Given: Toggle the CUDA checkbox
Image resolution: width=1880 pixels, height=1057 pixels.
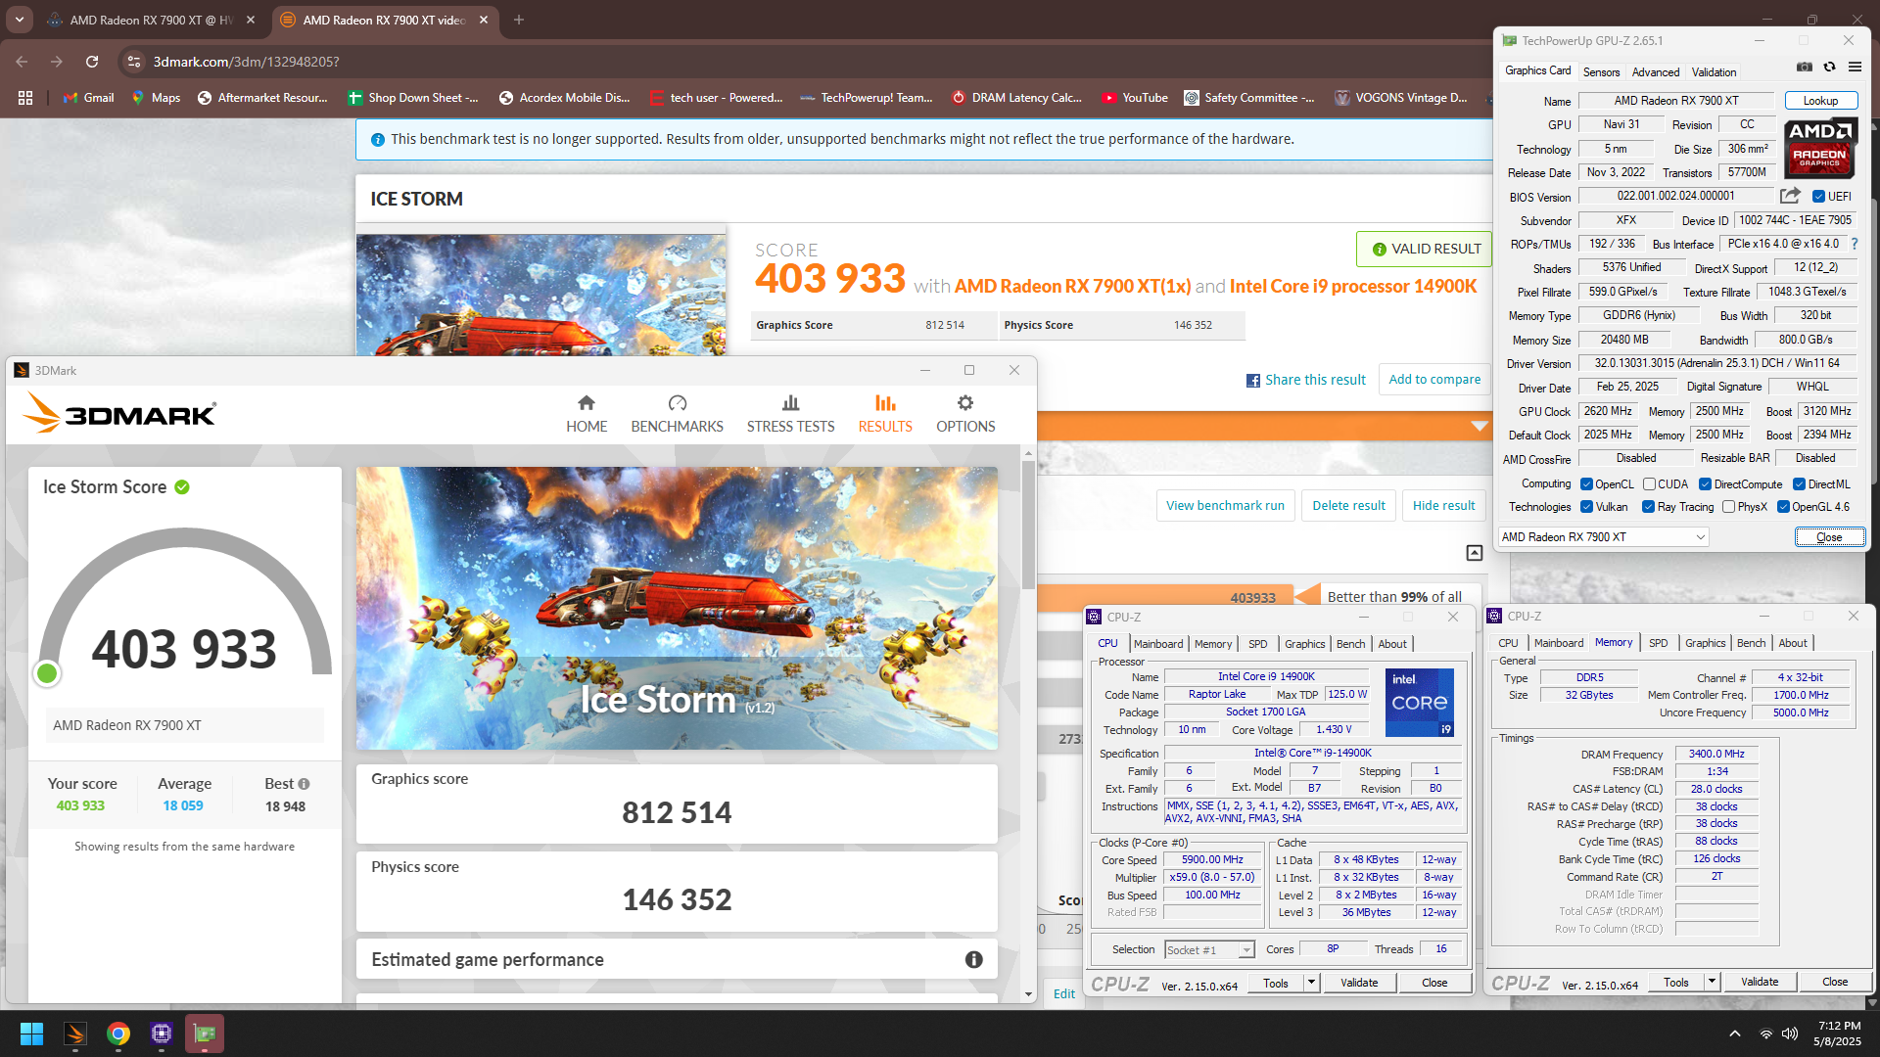Looking at the screenshot, I should coord(1649,484).
